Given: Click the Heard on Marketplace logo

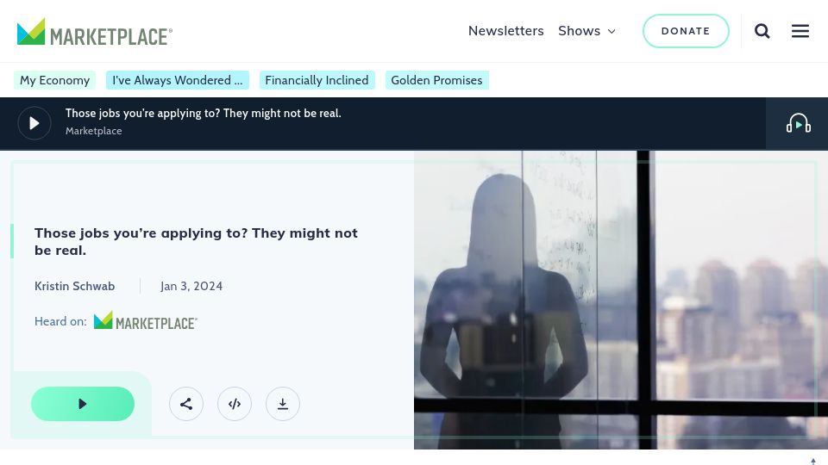Looking at the screenshot, I should (145, 321).
